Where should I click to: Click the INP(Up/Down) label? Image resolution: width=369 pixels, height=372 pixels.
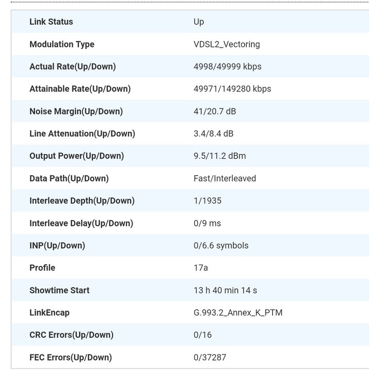point(57,245)
